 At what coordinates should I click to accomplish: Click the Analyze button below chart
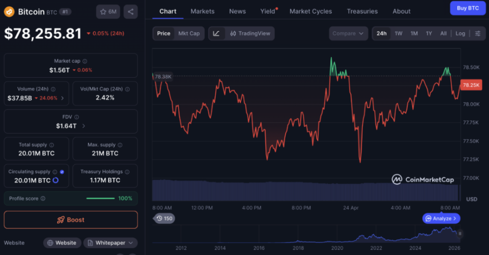coord(441,218)
